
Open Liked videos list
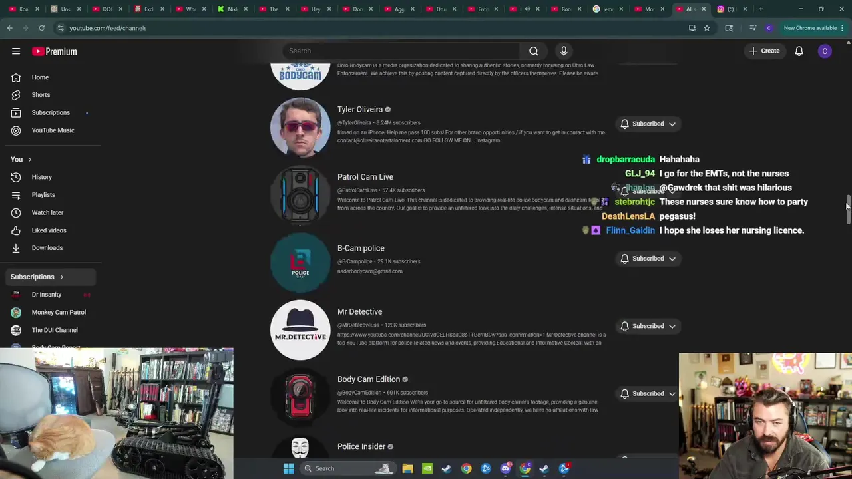click(x=50, y=230)
